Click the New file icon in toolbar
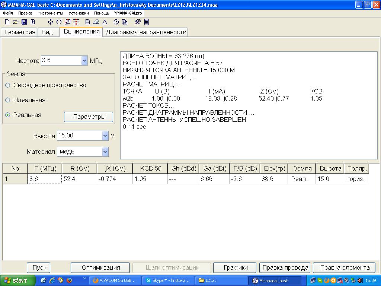The image size is (381, 286). click(x=7, y=22)
